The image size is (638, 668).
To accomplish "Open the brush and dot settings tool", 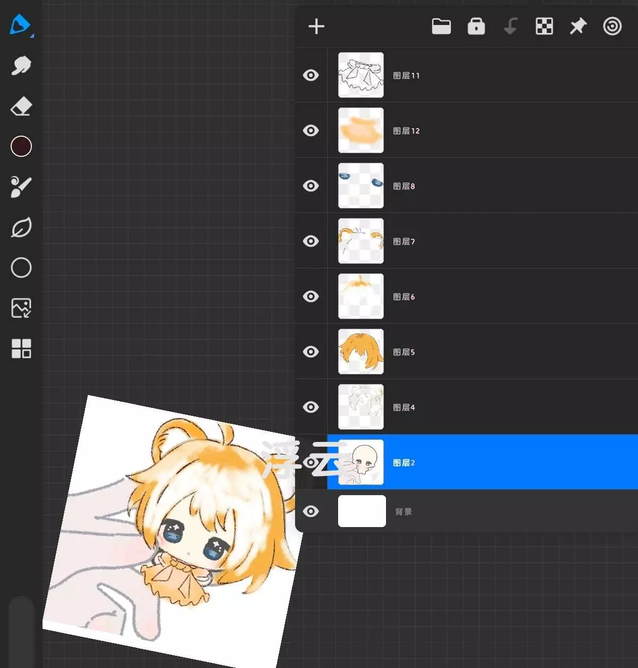I will click(x=21, y=187).
